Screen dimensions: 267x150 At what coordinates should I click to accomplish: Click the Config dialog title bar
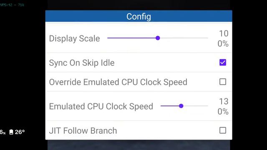coord(139,16)
